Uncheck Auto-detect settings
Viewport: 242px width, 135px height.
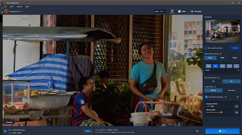(206, 97)
